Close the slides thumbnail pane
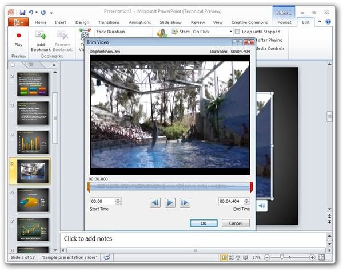The height and width of the screenshot is (271, 343). (54, 65)
